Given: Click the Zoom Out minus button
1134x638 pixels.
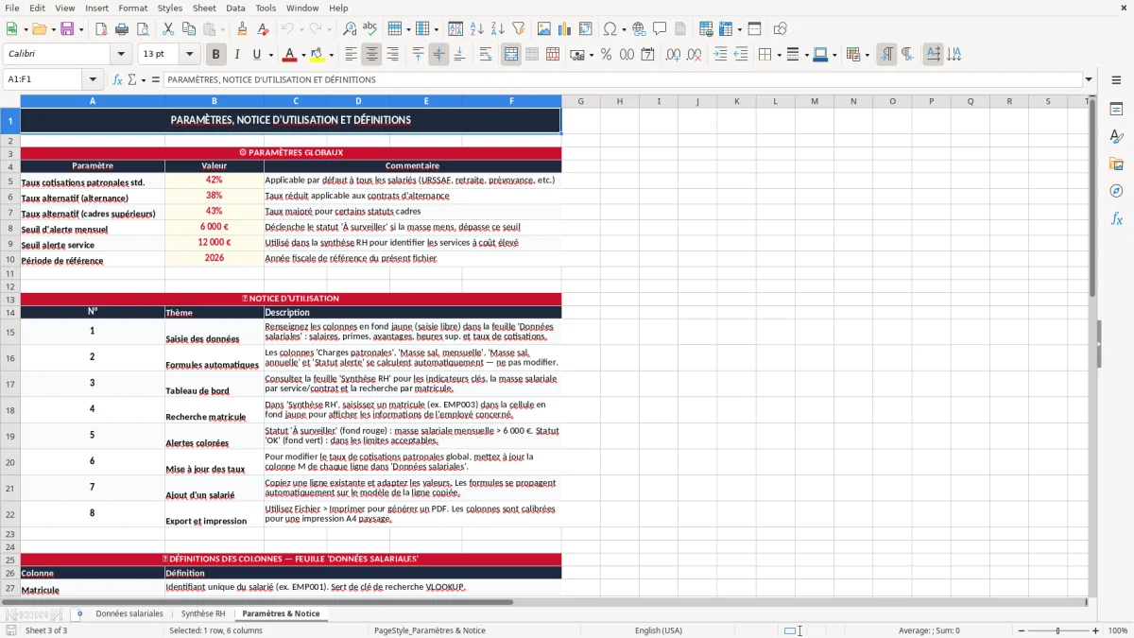Looking at the screenshot, I should point(1022,630).
